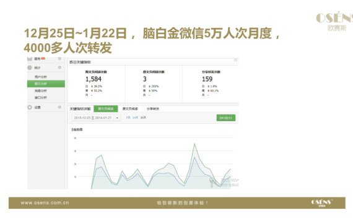Select the 14天 range link
The image size is (353, 223).
pyautogui.click(x=135, y=118)
